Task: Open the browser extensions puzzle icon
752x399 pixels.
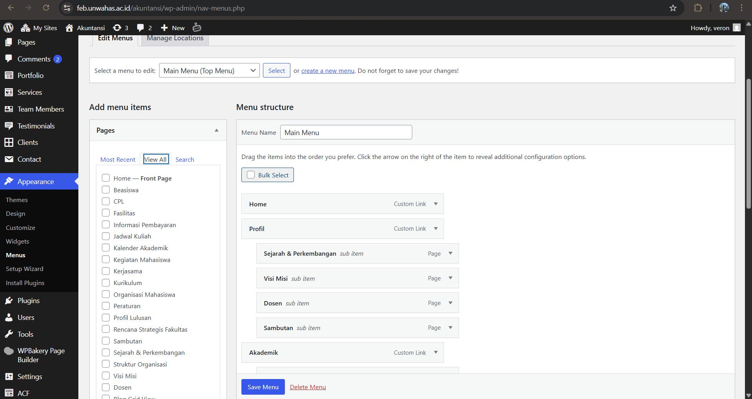Action: click(x=698, y=8)
